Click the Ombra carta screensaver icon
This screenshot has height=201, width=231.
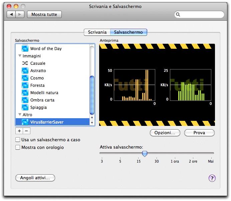[x=25, y=100]
